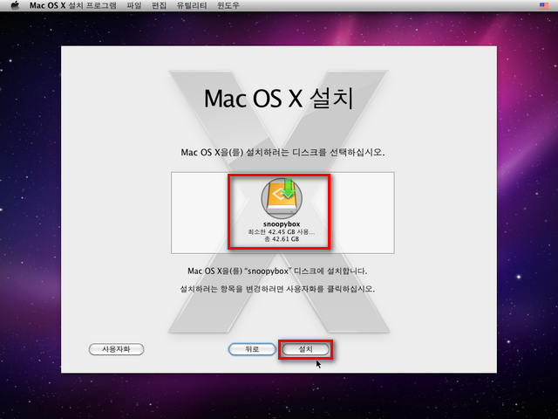Go back with the 뒤로 button
This screenshot has height=419, width=558.
252,349
